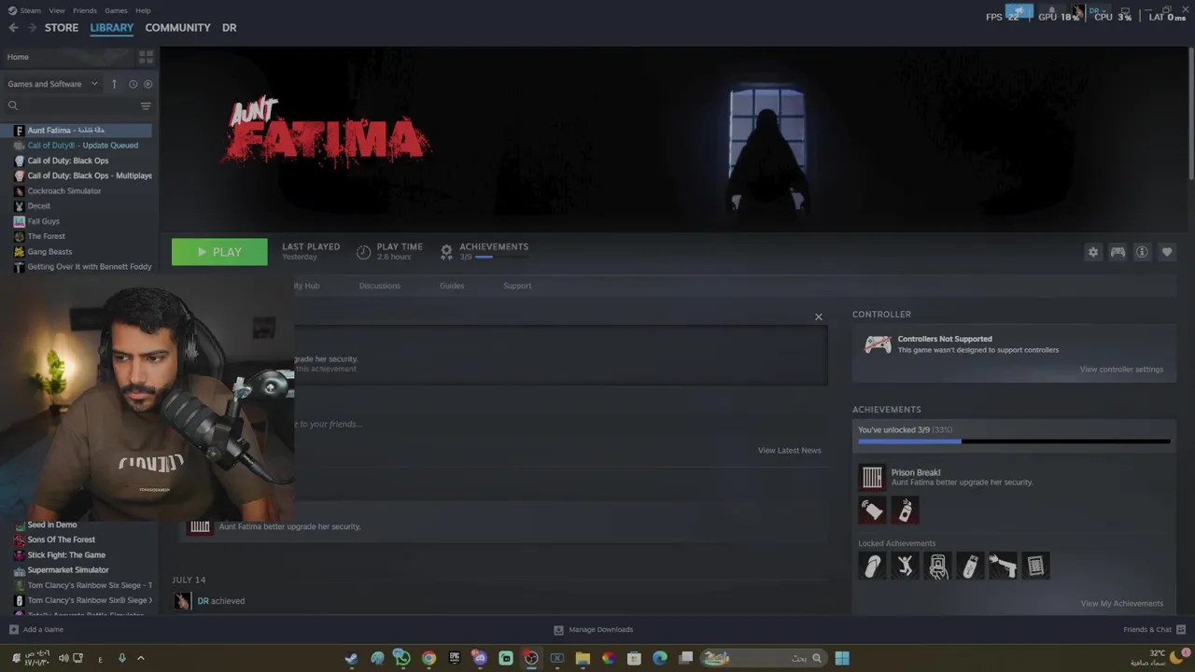Go to STORE tab
1195x672 pixels.
click(62, 28)
